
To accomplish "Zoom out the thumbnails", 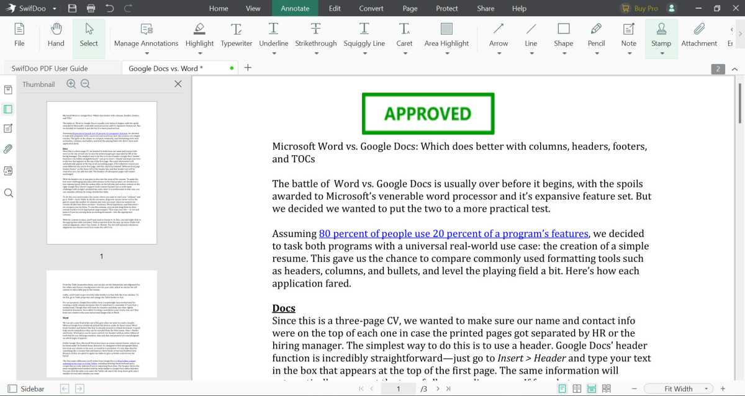I will pyautogui.click(x=86, y=84).
